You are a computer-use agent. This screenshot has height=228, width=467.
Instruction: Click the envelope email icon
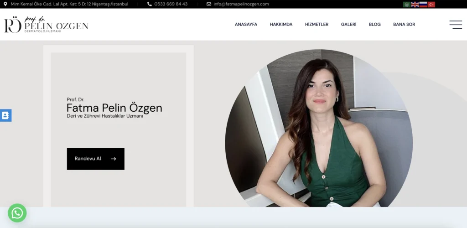[209, 4]
